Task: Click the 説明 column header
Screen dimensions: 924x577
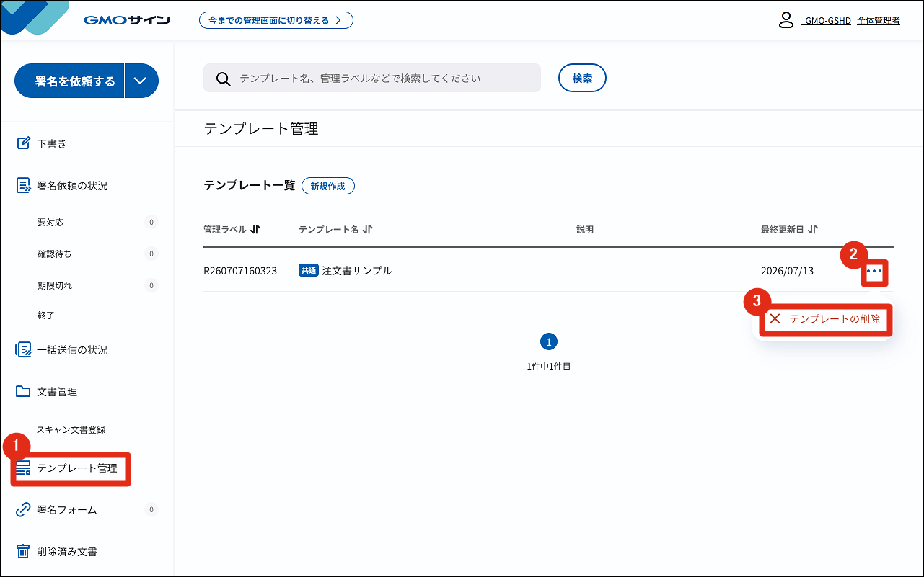Action: (585, 229)
